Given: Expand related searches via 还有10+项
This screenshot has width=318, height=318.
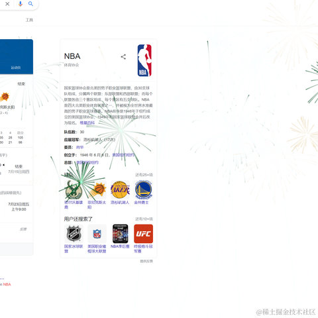Looking at the screenshot, I should click(144, 219).
